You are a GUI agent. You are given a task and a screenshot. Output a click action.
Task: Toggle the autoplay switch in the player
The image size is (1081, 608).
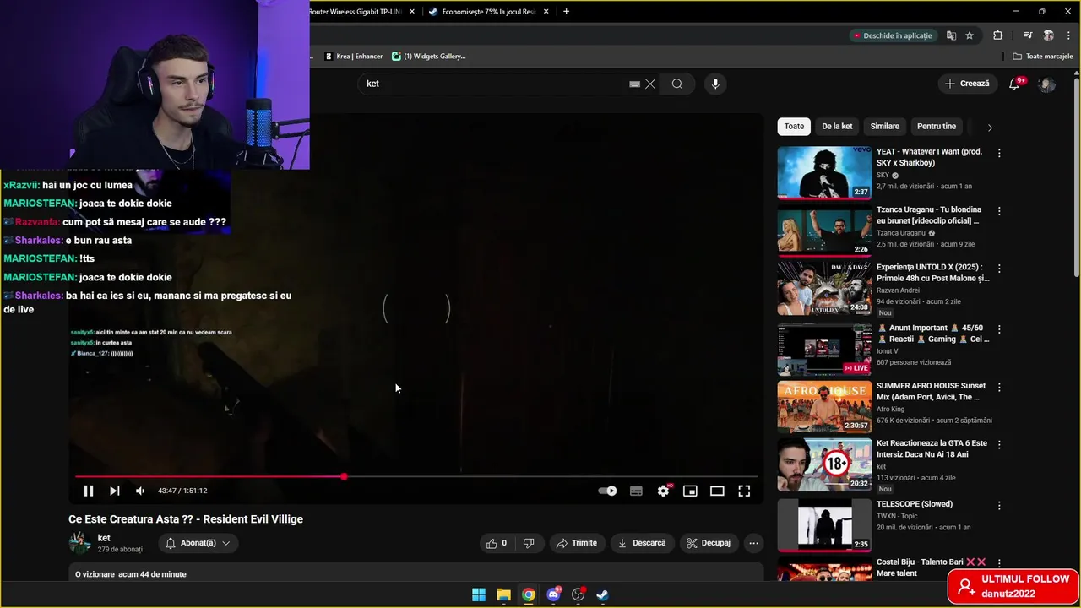(x=607, y=491)
